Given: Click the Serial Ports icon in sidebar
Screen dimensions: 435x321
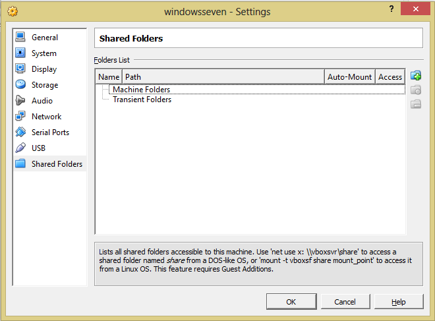Looking at the screenshot, I should click(x=20, y=132).
